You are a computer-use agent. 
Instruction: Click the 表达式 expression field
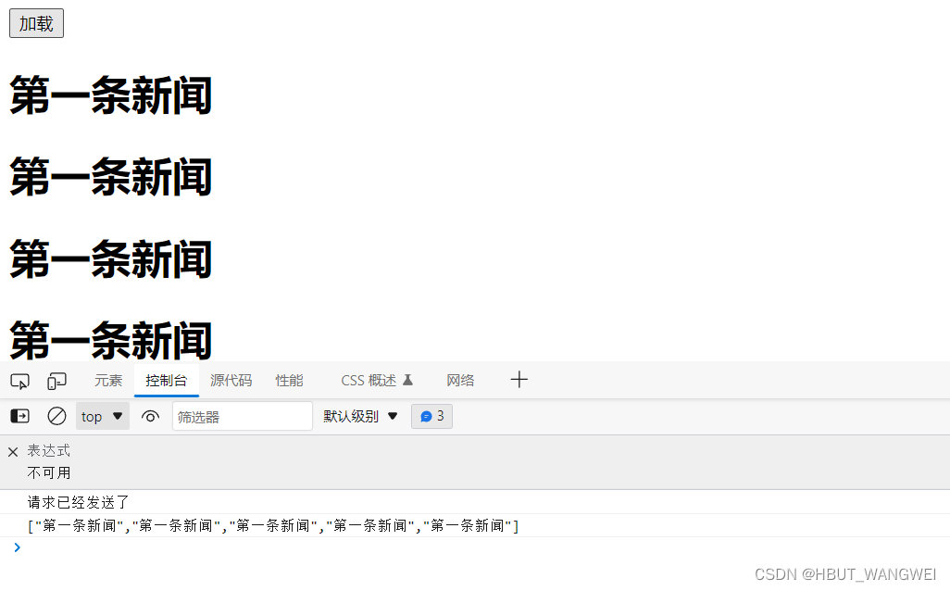coord(49,451)
